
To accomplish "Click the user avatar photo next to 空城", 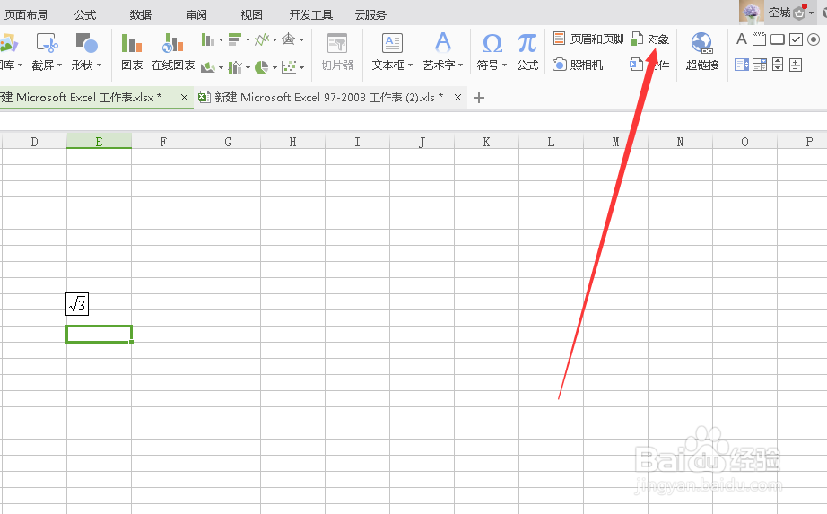I will [x=751, y=13].
